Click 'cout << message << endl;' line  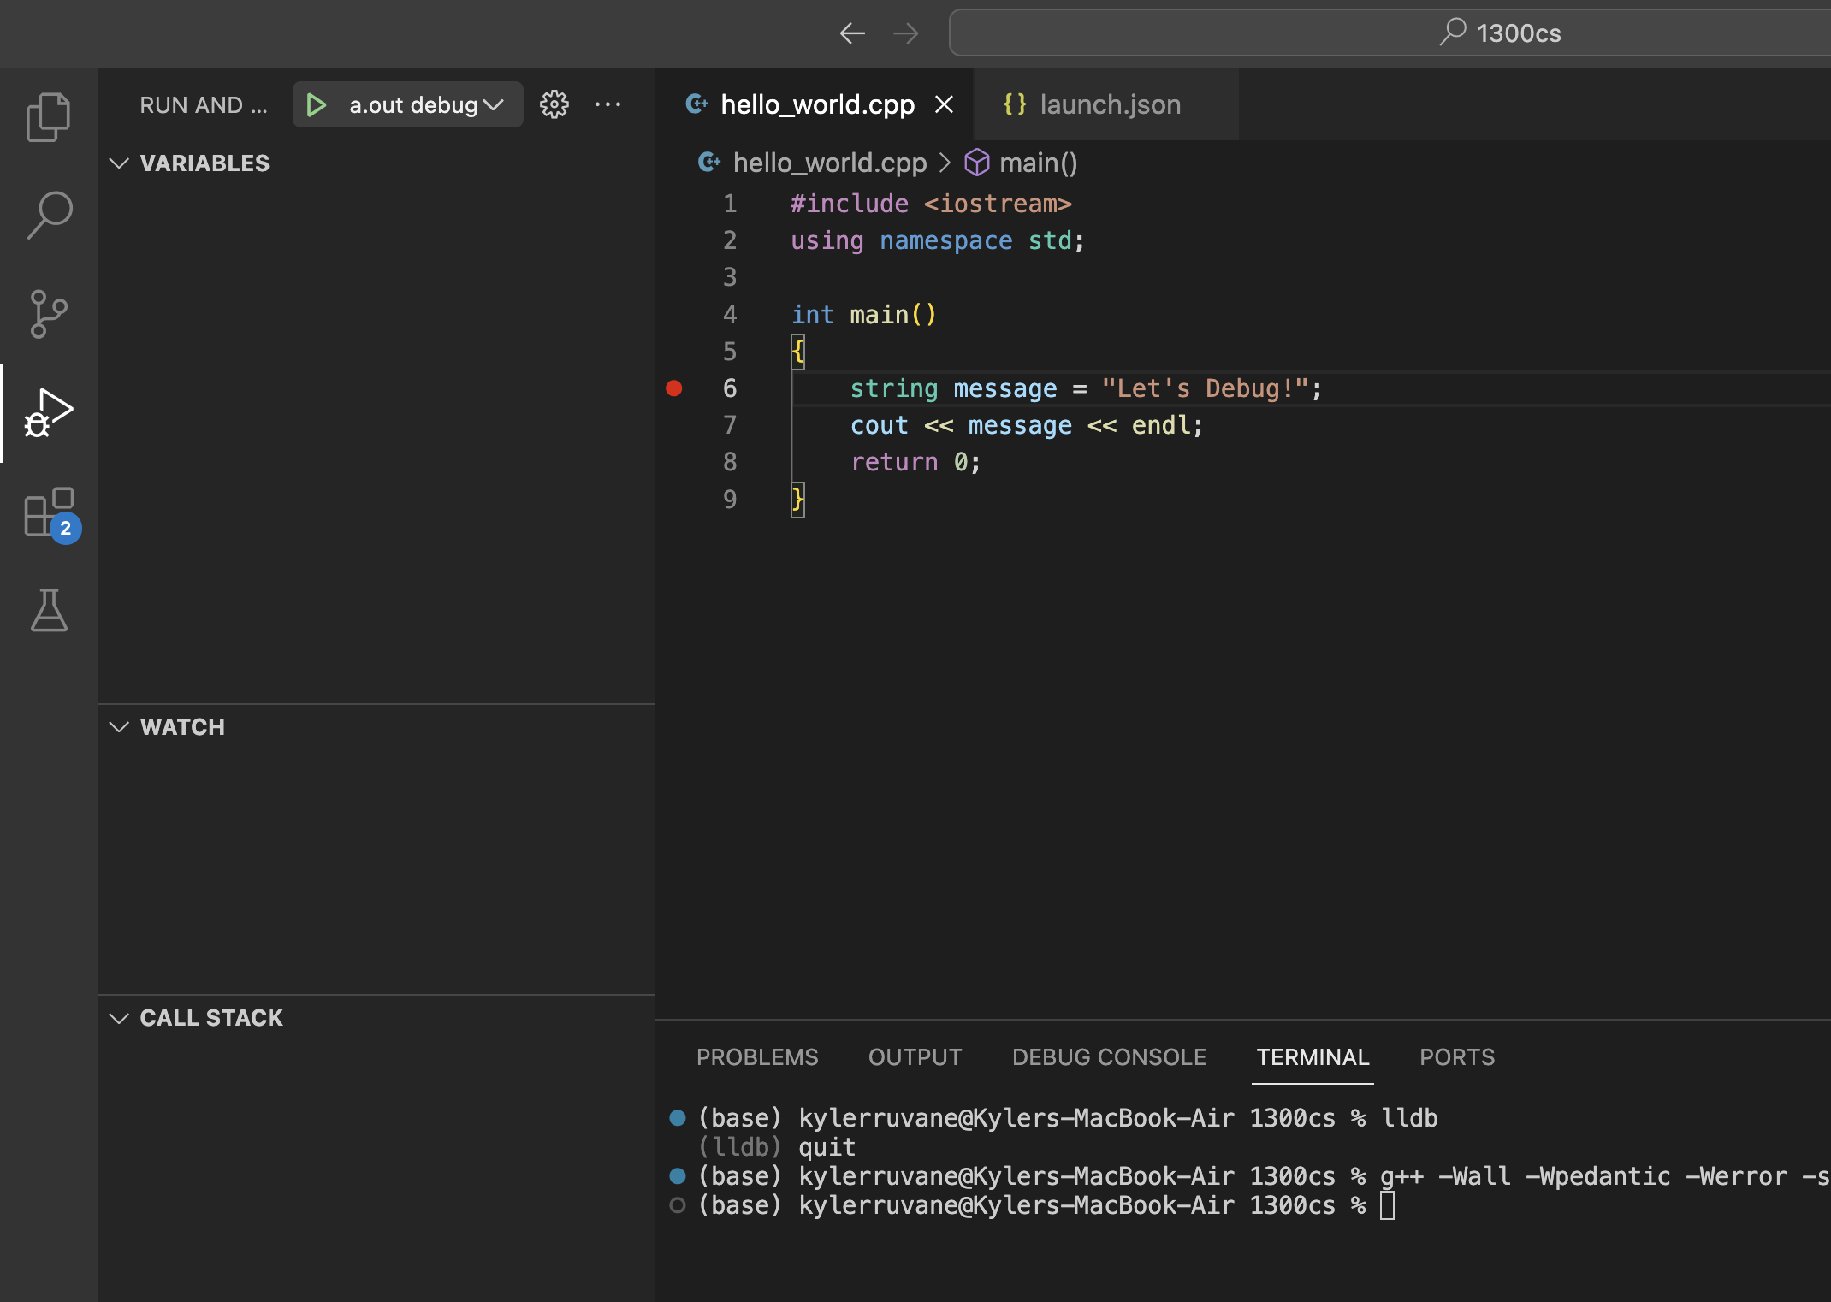(1027, 425)
